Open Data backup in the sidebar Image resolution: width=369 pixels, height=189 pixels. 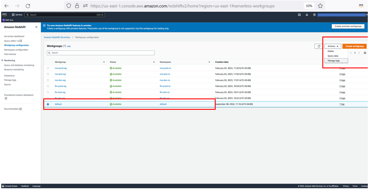10,54
